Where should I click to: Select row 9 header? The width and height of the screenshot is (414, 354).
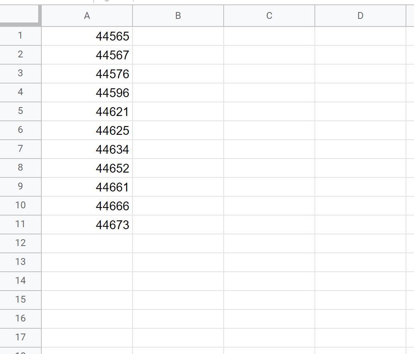(x=20, y=187)
